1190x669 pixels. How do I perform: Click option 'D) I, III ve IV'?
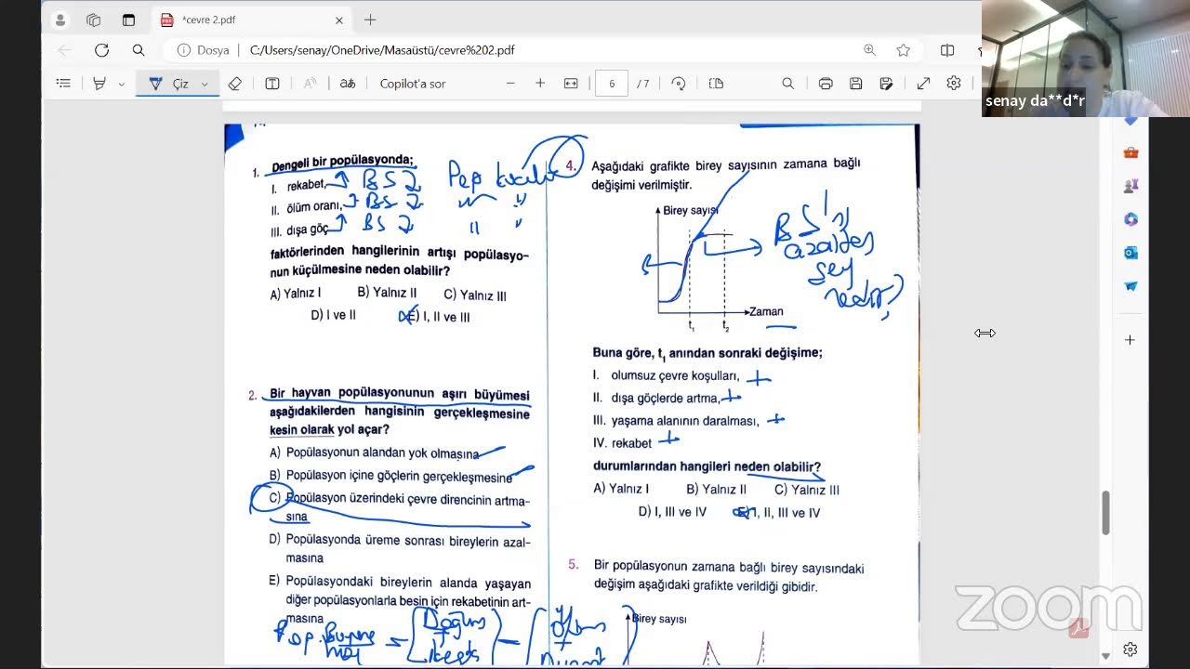[672, 512]
